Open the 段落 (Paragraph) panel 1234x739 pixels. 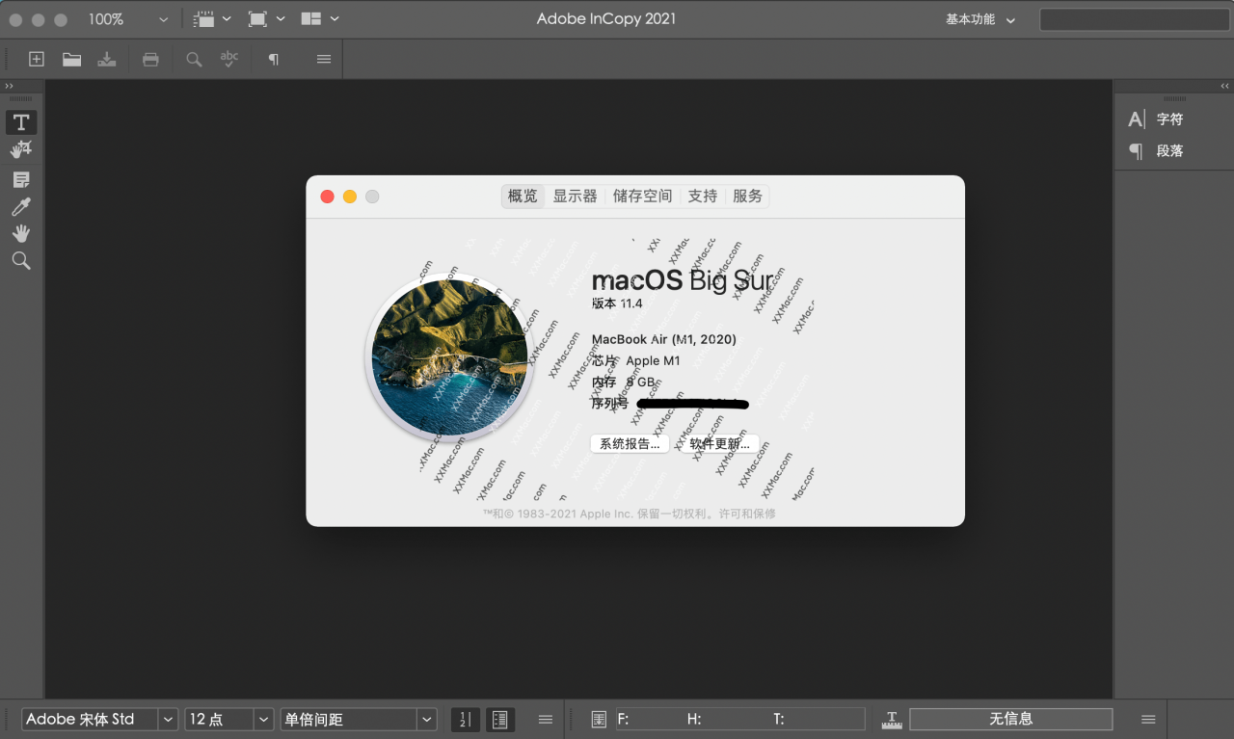click(x=1157, y=151)
